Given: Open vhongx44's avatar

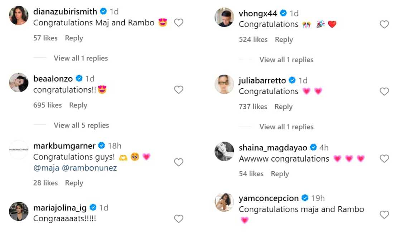Looking at the screenshot, I should point(224,17).
